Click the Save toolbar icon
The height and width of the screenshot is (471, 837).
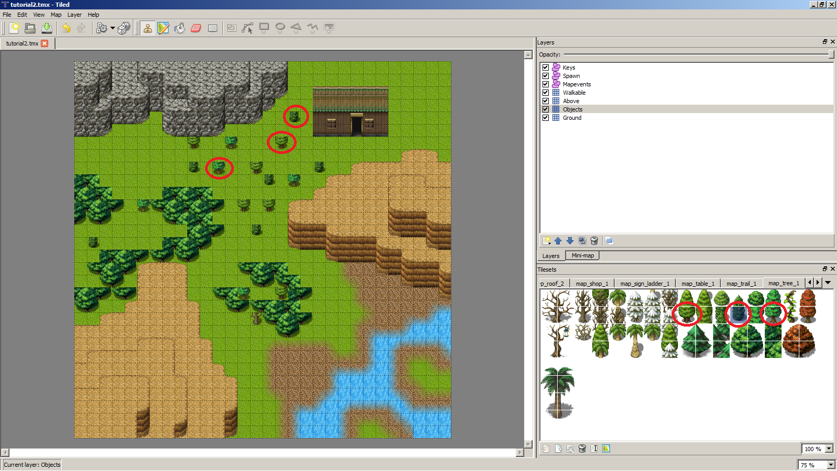click(x=47, y=28)
